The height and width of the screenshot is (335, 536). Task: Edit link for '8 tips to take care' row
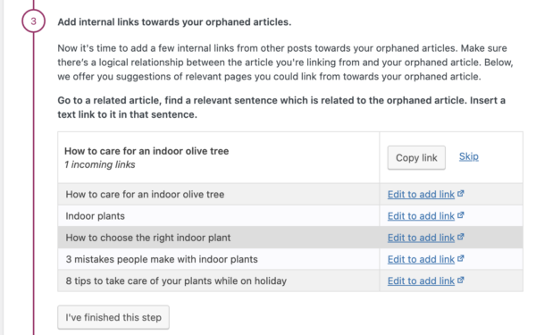421,281
